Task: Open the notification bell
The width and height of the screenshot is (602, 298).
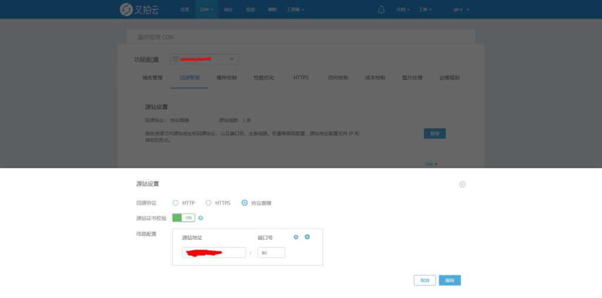Action: tap(381, 9)
